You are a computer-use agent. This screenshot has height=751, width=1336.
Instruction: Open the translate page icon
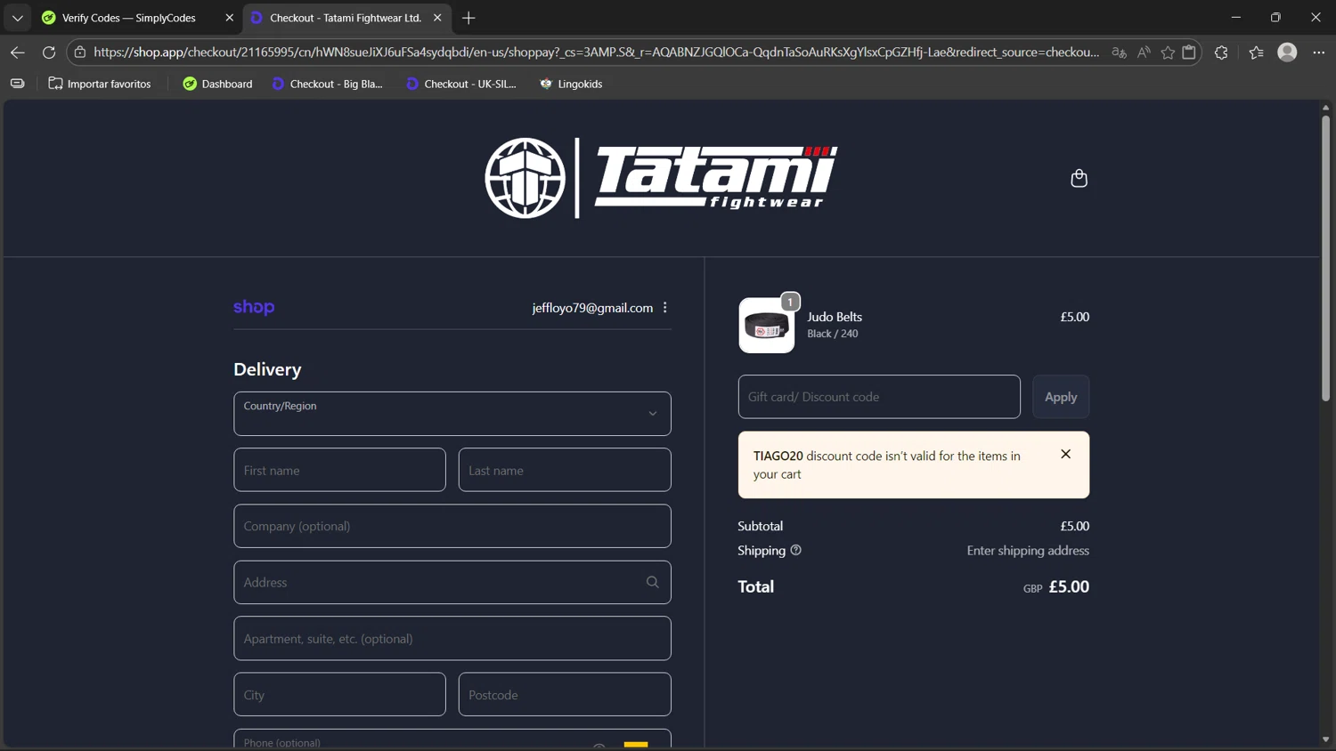pos(1120,52)
